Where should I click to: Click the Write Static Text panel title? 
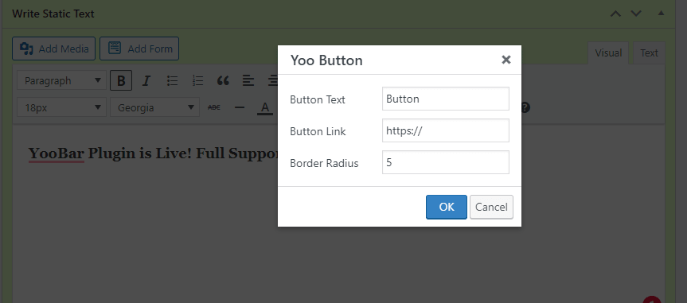[x=53, y=14]
